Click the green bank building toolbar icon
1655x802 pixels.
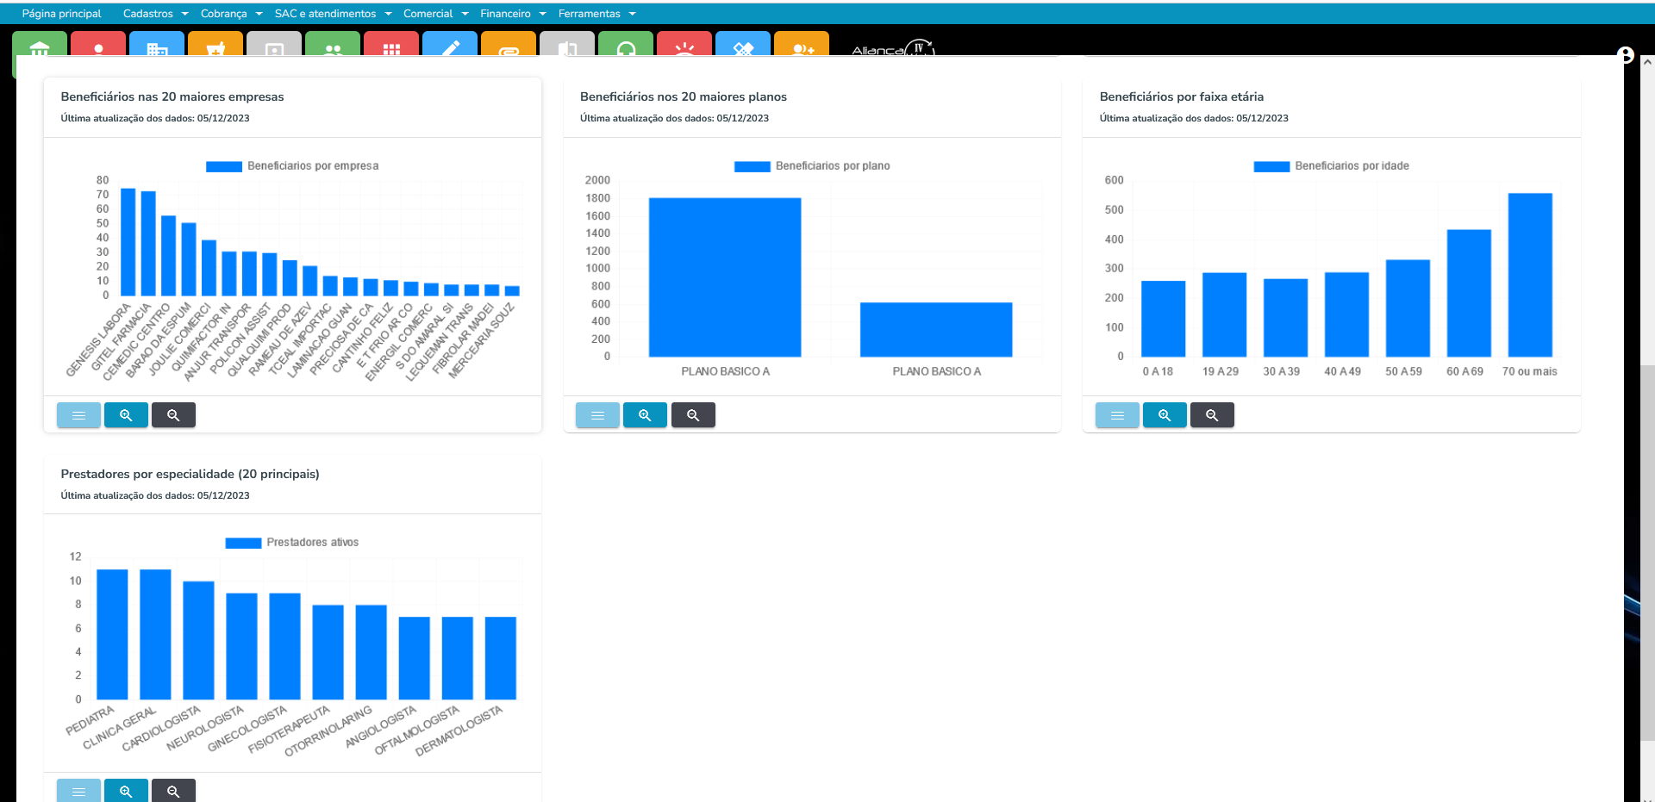40,47
